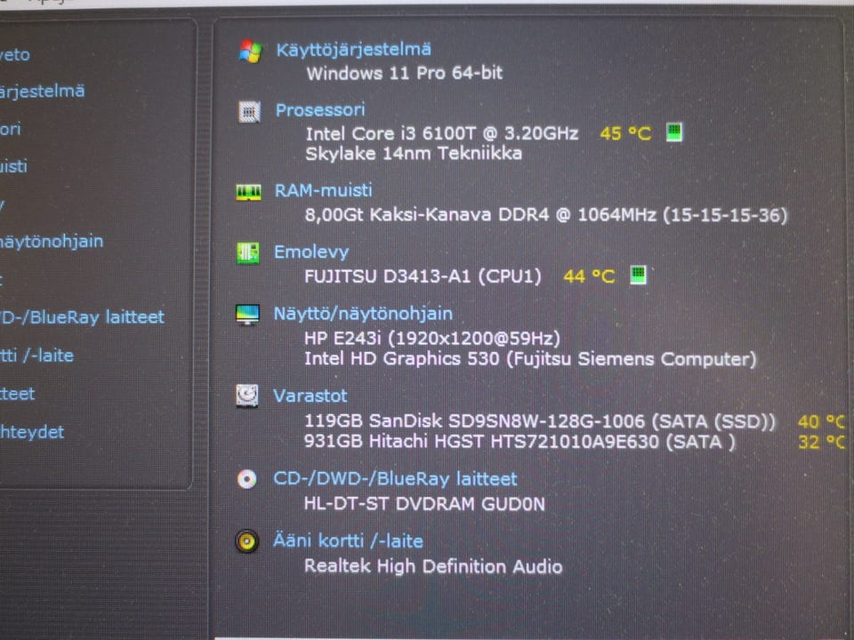
Task: Click the hard drive icon beside Varastot
Action: click(247, 396)
